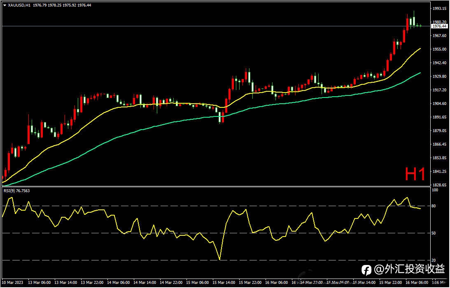Select the RSI(9) 76.7563 indicator label
Screen dimensions: 450x288
pyautogui.click(x=16, y=191)
